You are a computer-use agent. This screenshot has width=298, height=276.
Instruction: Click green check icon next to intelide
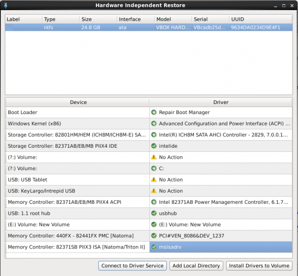point(154,146)
